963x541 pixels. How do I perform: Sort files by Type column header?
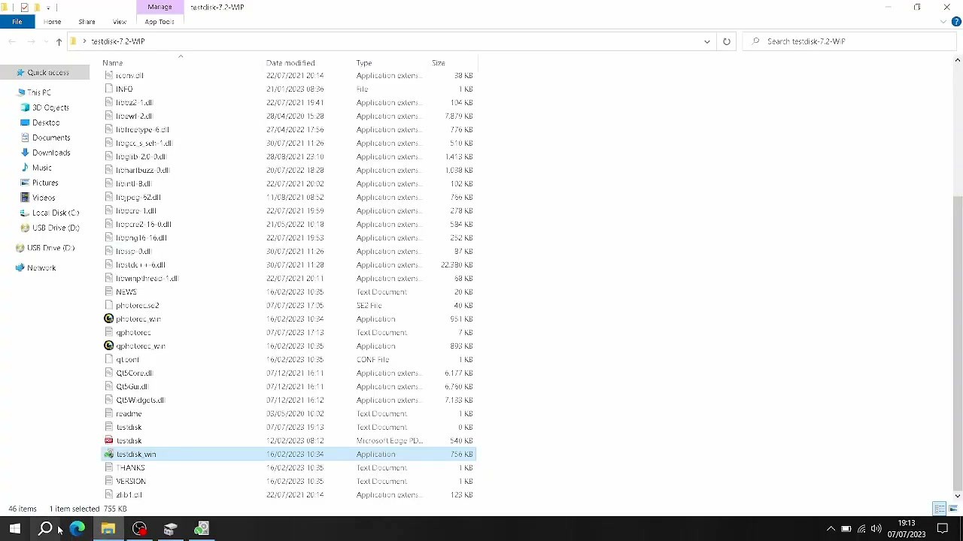point(364,63)
